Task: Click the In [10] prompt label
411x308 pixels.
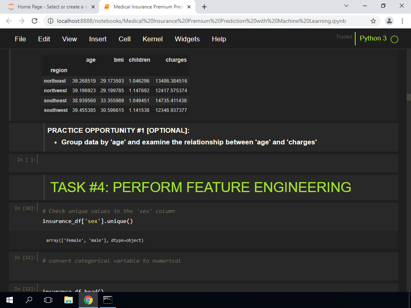Action: coord(25,208)
